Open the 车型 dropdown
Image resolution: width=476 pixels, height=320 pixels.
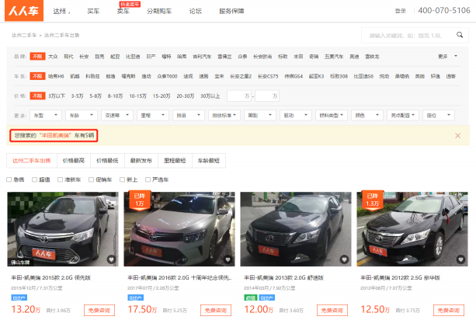pos(46,116)
